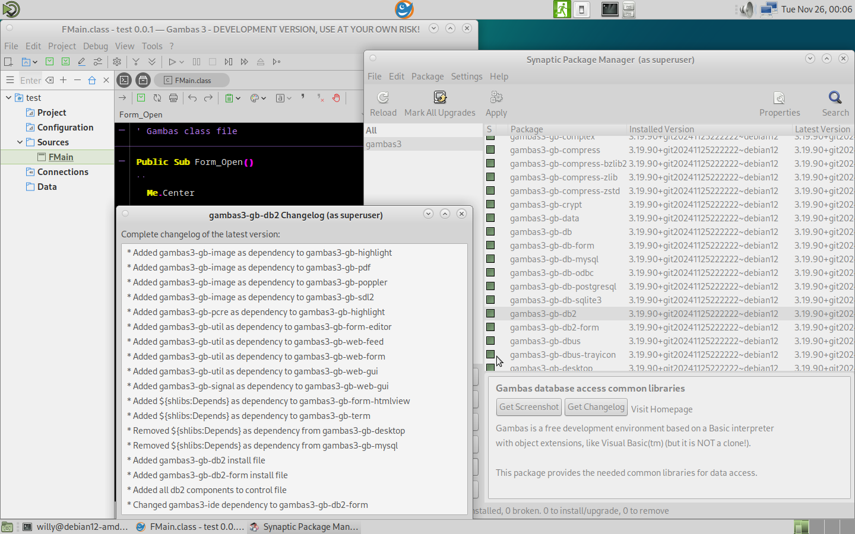855x534 pixels.
Task: Collapse the test project tree node
Action: pyautogui.click(x=8, y=98)
